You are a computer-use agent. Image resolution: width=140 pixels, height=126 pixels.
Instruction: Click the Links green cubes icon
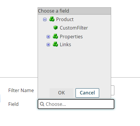point(55,44)
